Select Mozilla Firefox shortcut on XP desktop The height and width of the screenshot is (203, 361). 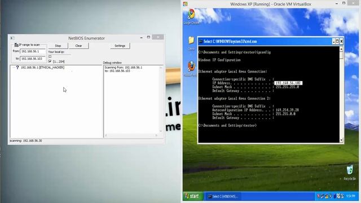coord(191,69)
